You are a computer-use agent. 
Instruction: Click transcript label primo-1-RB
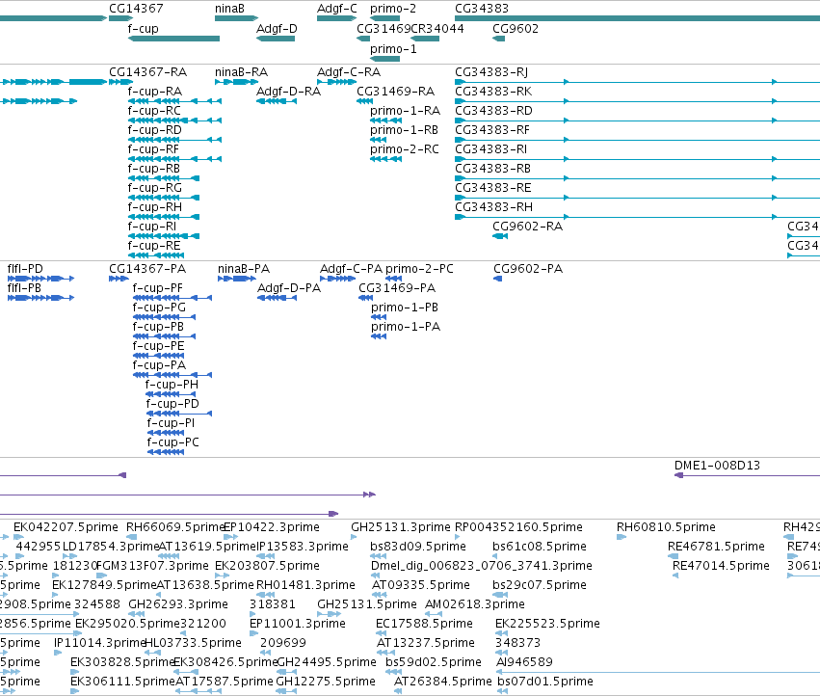(405, 130)
